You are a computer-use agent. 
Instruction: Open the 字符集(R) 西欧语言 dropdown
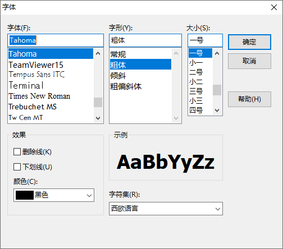coord(166,209)
